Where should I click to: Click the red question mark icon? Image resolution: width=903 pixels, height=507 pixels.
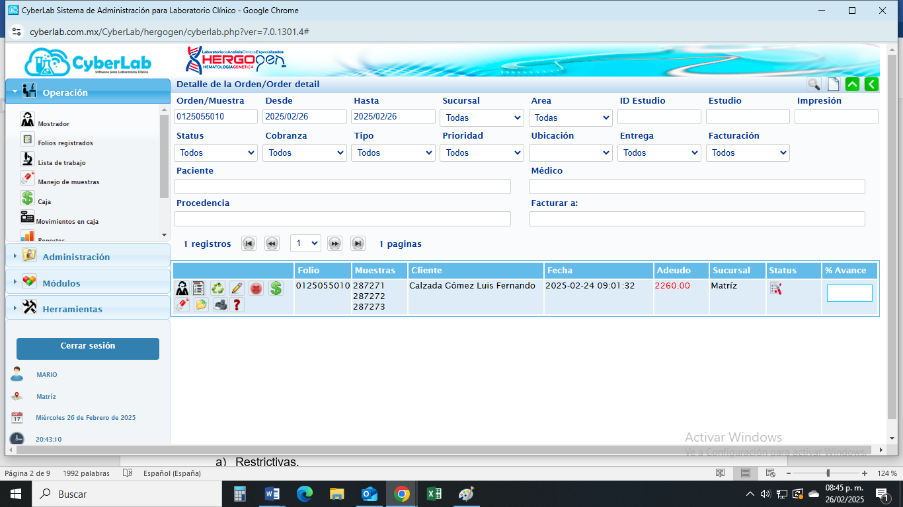click(238, 305)
